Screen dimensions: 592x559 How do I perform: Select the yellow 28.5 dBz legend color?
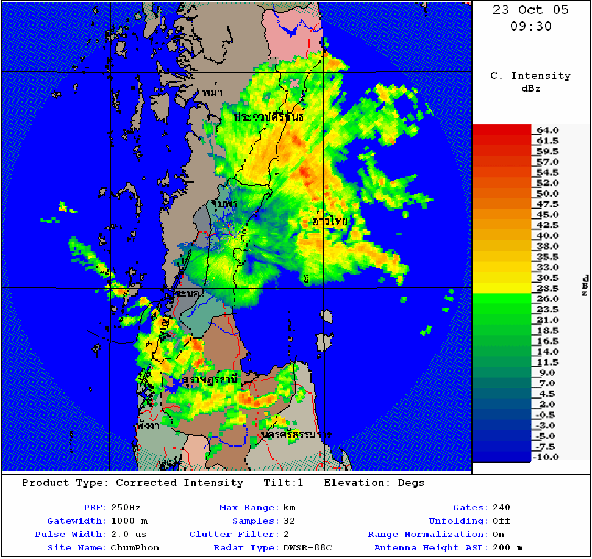coord(502,288)
